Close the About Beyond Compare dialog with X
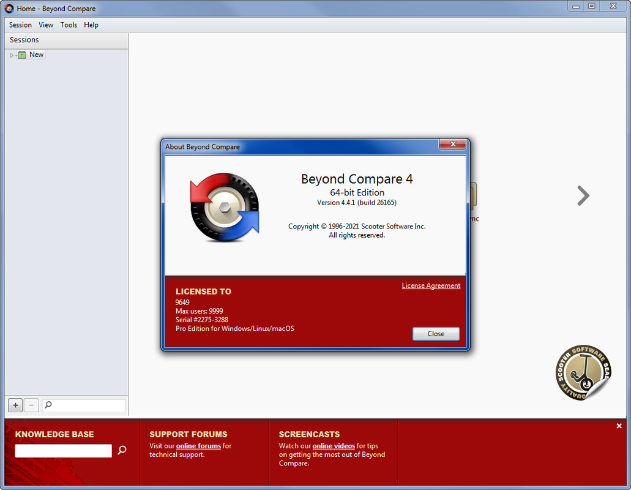This screenshot has height=490, width=631. click(x=453, y=144)
